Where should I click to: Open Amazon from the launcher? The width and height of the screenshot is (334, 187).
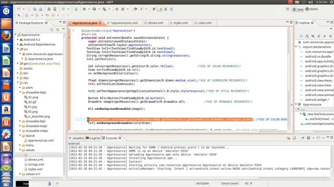(x=6, y=110)
